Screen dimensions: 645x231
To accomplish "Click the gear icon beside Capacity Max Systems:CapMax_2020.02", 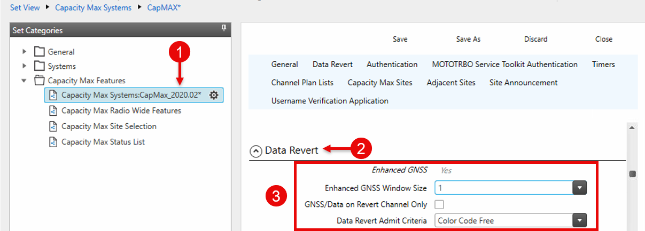I will click(x=214, y=95).
